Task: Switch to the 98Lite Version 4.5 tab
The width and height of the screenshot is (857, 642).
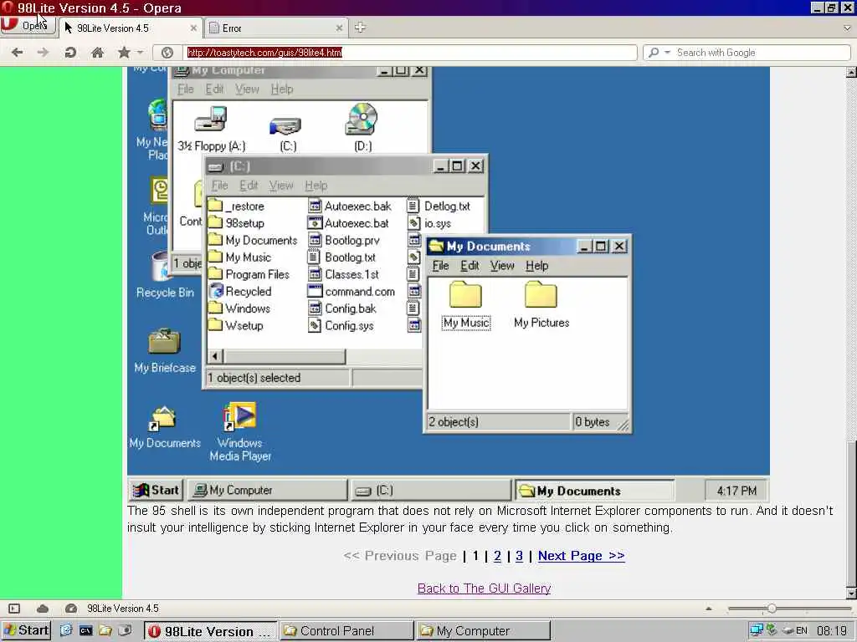Action: point(130,28)
